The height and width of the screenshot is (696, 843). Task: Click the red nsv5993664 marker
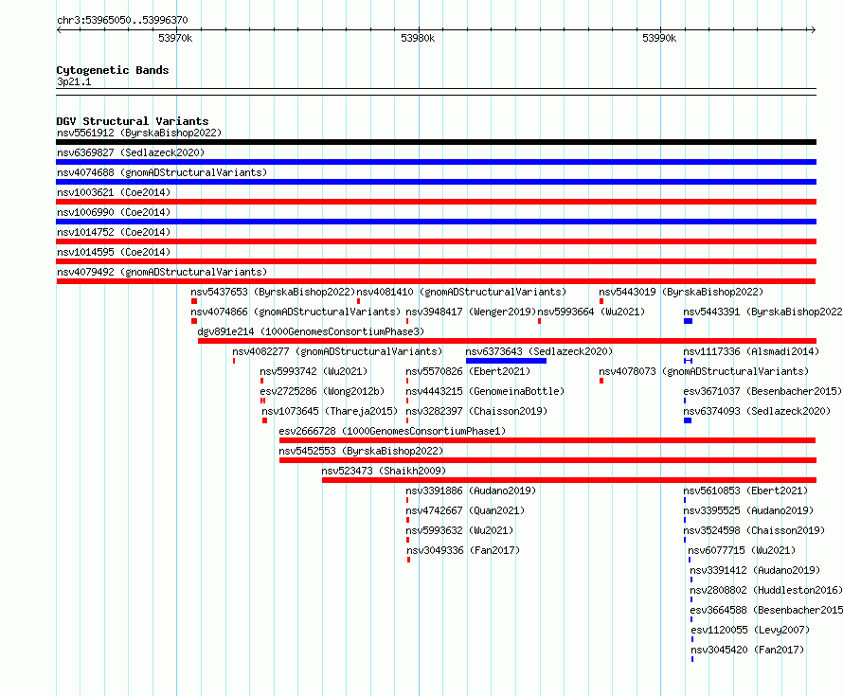pos(539,321)
